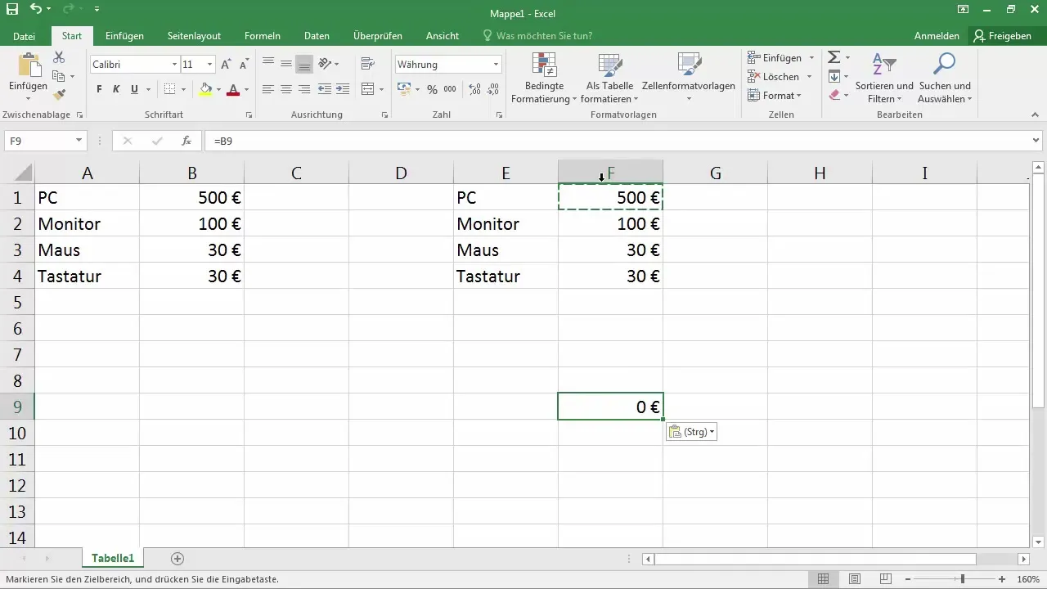Toggle left horizontal alignment

click(268, 89)
